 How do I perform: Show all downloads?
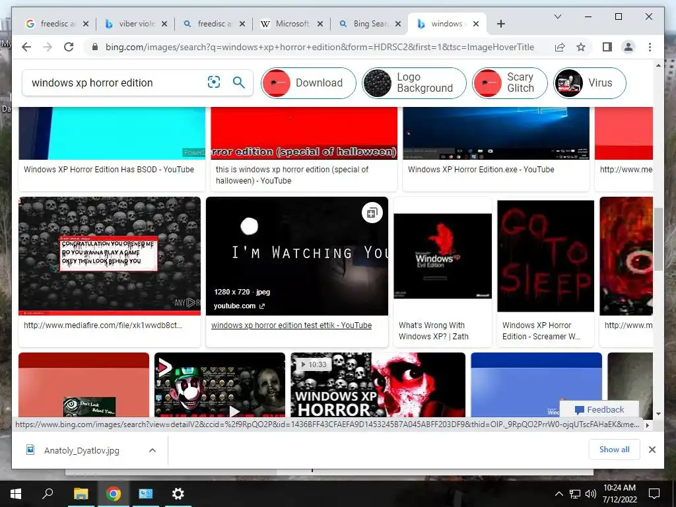click(614, 450)
